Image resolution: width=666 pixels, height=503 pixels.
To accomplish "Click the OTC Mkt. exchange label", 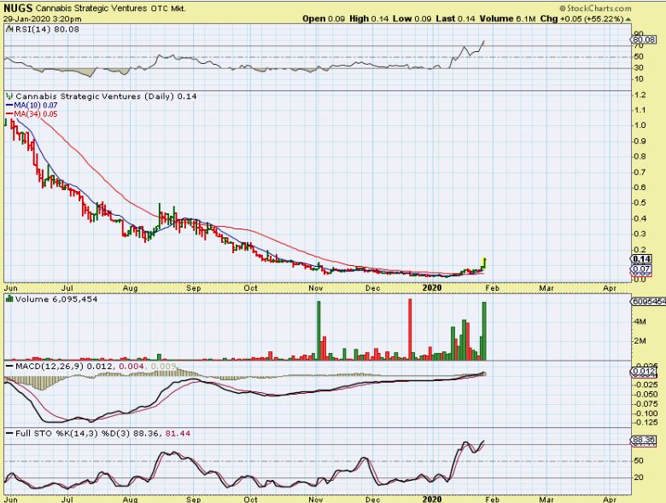I will point(168,8).
